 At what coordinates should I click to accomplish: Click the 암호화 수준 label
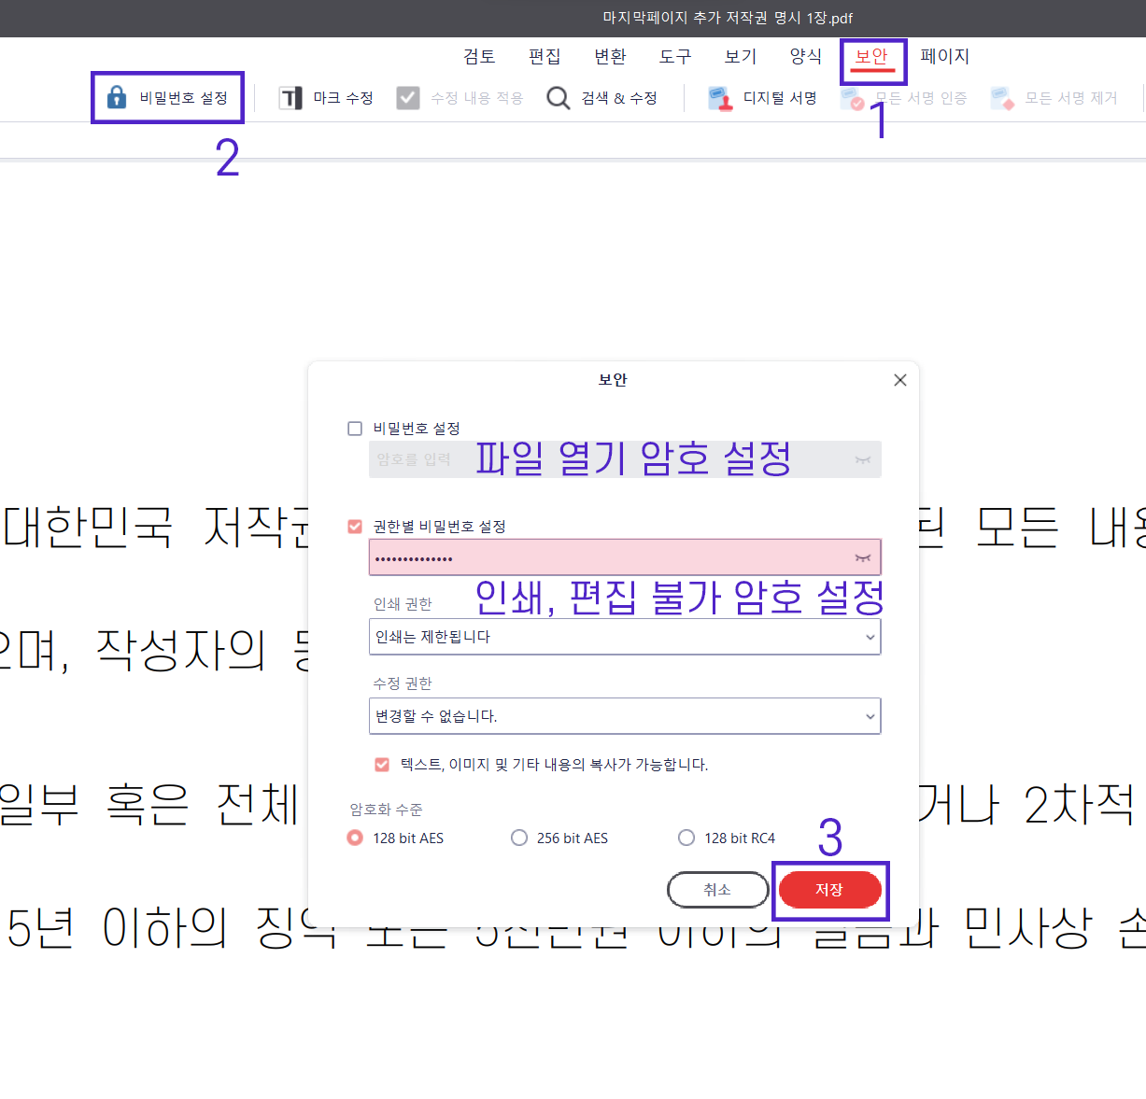point(386,810)
